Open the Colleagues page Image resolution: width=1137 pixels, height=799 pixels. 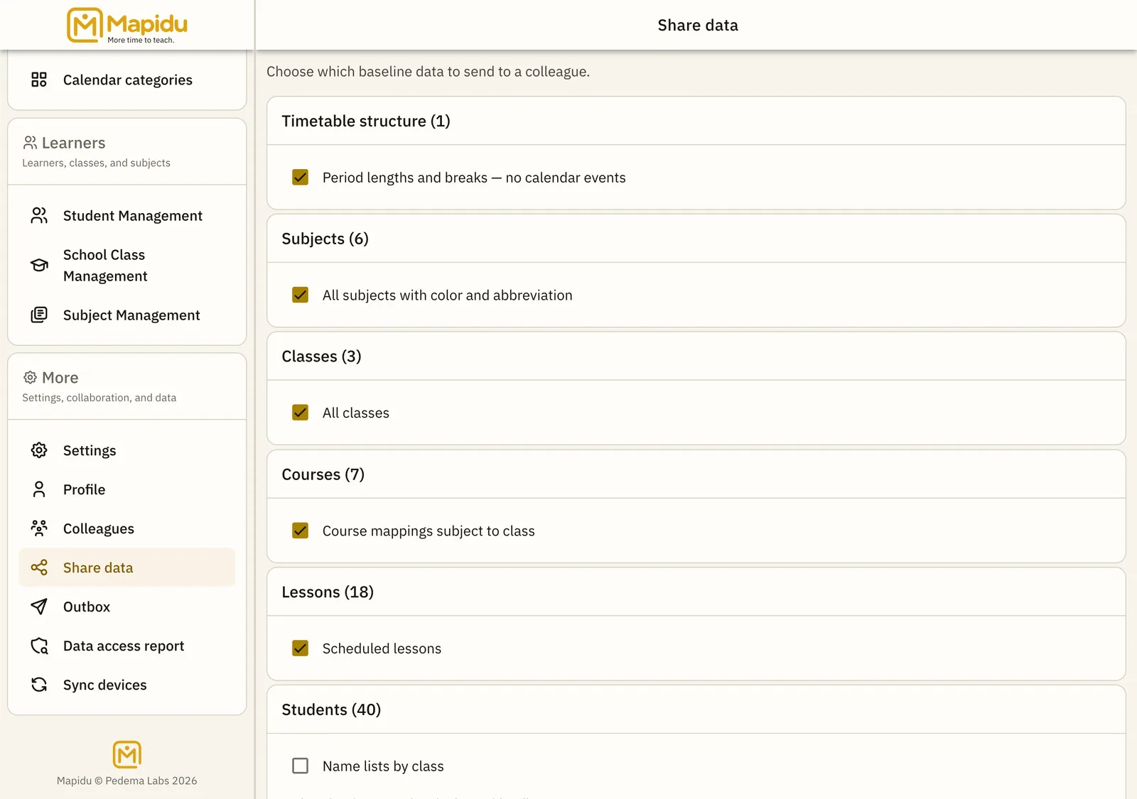127,528
